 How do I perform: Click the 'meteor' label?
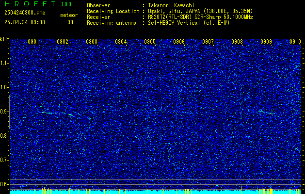click(x=69, y=15)
